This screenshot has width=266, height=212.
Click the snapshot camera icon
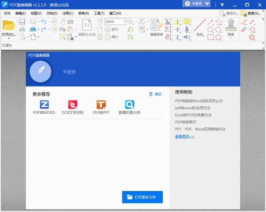coord(70,22)
